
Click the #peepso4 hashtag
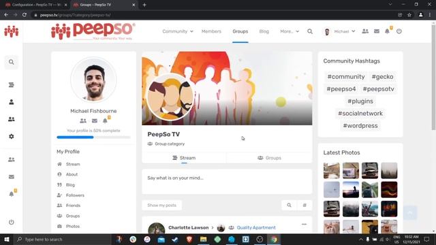[x=341, y=89]
